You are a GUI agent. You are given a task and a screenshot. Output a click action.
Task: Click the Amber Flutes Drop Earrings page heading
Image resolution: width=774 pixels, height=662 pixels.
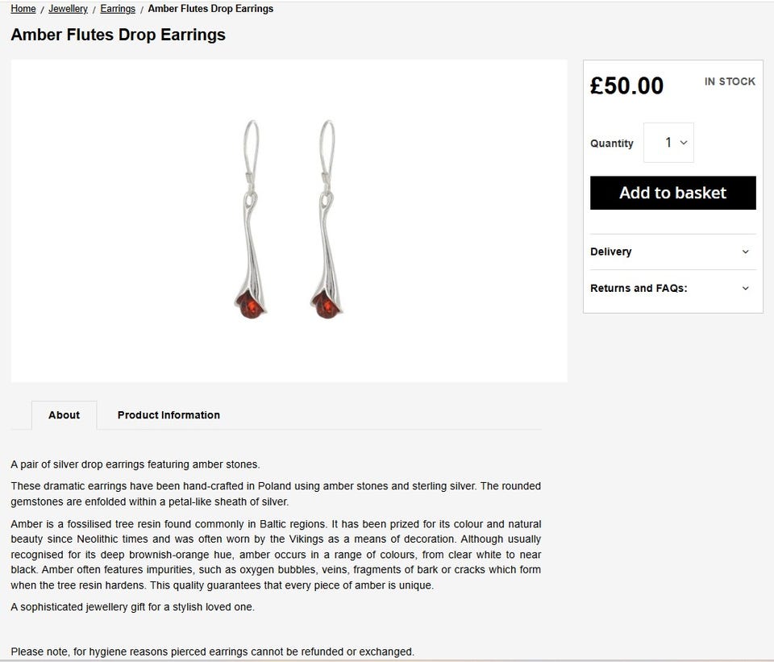tap(118, 35)
